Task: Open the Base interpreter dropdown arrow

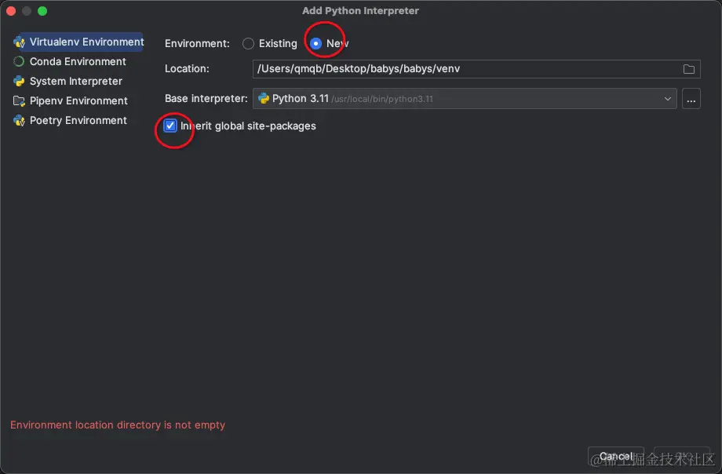Action: point(668,99)
